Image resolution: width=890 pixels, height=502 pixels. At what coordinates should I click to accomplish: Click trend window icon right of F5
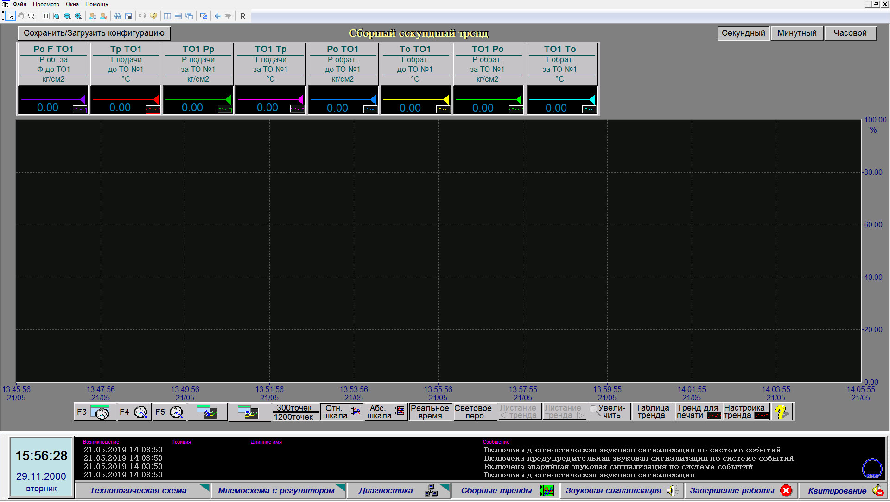tap(207, 412)
